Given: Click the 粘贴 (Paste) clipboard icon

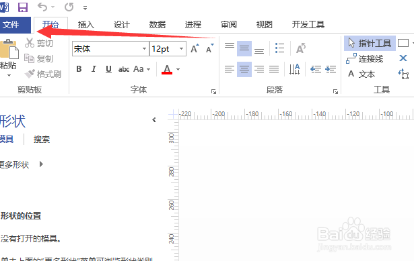Looking at the screenshot, I should tap(9, 49).
